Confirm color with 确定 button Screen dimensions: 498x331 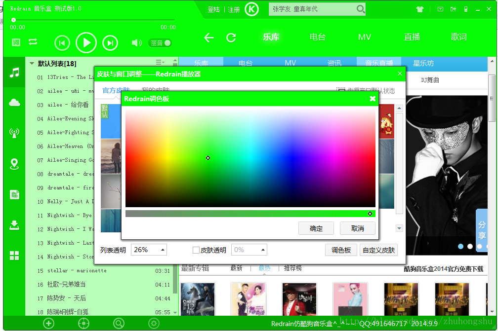pos(316,228)
